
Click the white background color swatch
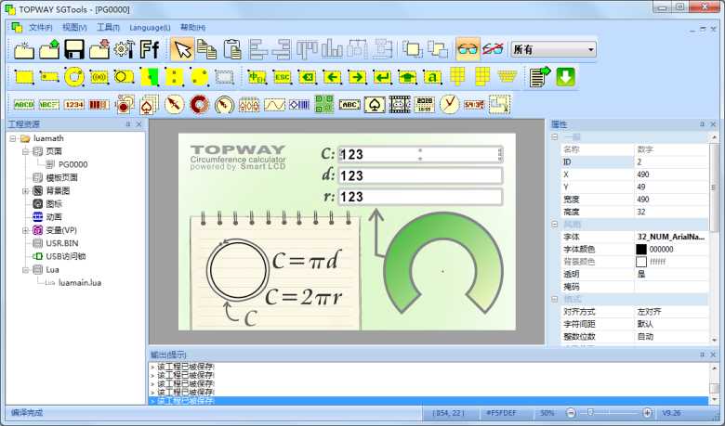(641, 262)
